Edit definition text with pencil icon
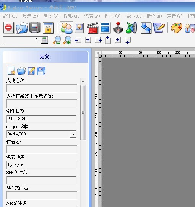 [31, 71]
